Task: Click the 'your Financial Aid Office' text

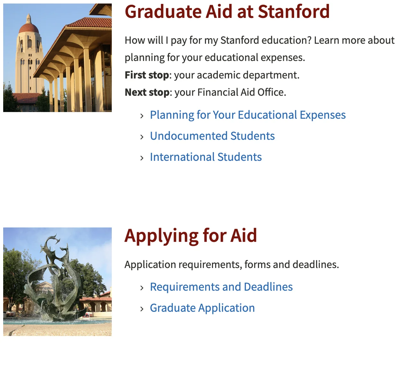Action: coord(230,92)
